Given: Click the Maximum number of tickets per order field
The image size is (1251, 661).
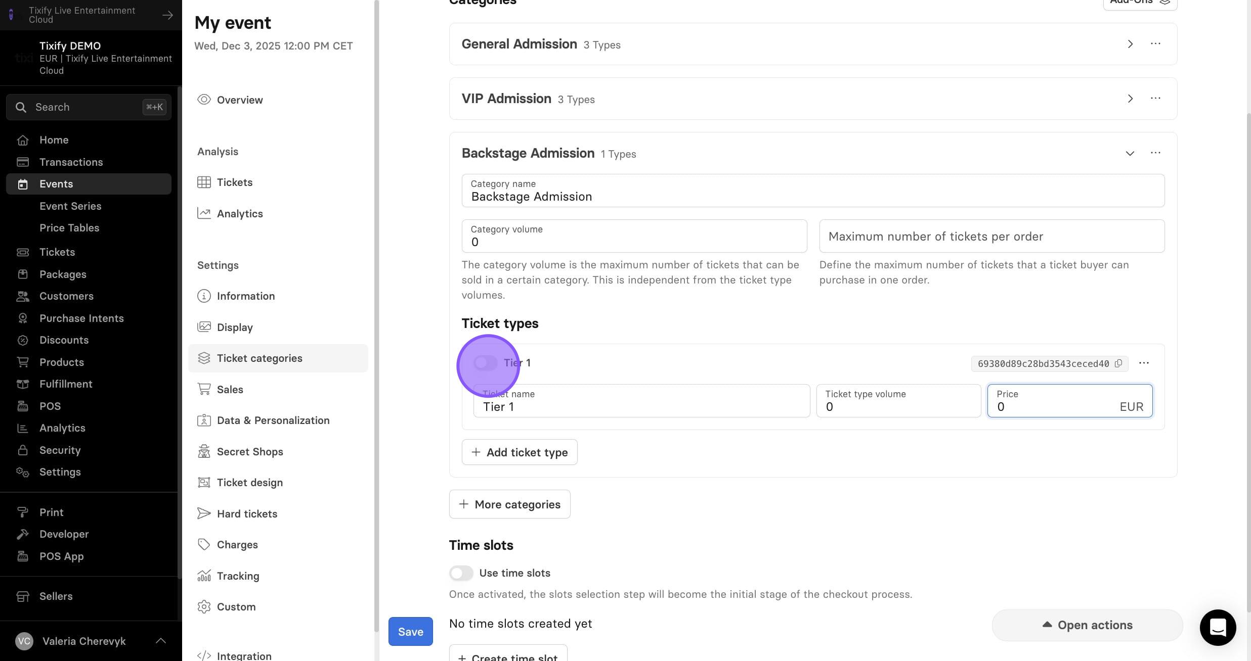Looking at the screenshot, I should [991, 236].
